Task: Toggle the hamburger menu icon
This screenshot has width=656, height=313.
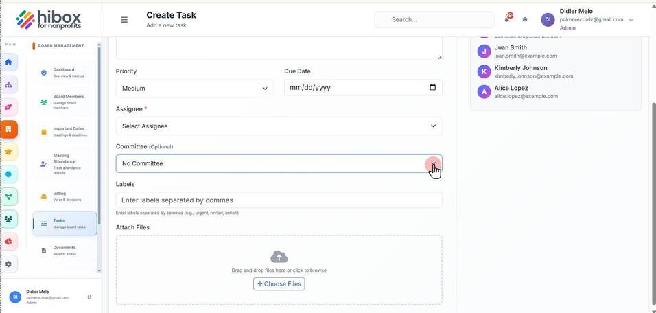Action: 124,20
